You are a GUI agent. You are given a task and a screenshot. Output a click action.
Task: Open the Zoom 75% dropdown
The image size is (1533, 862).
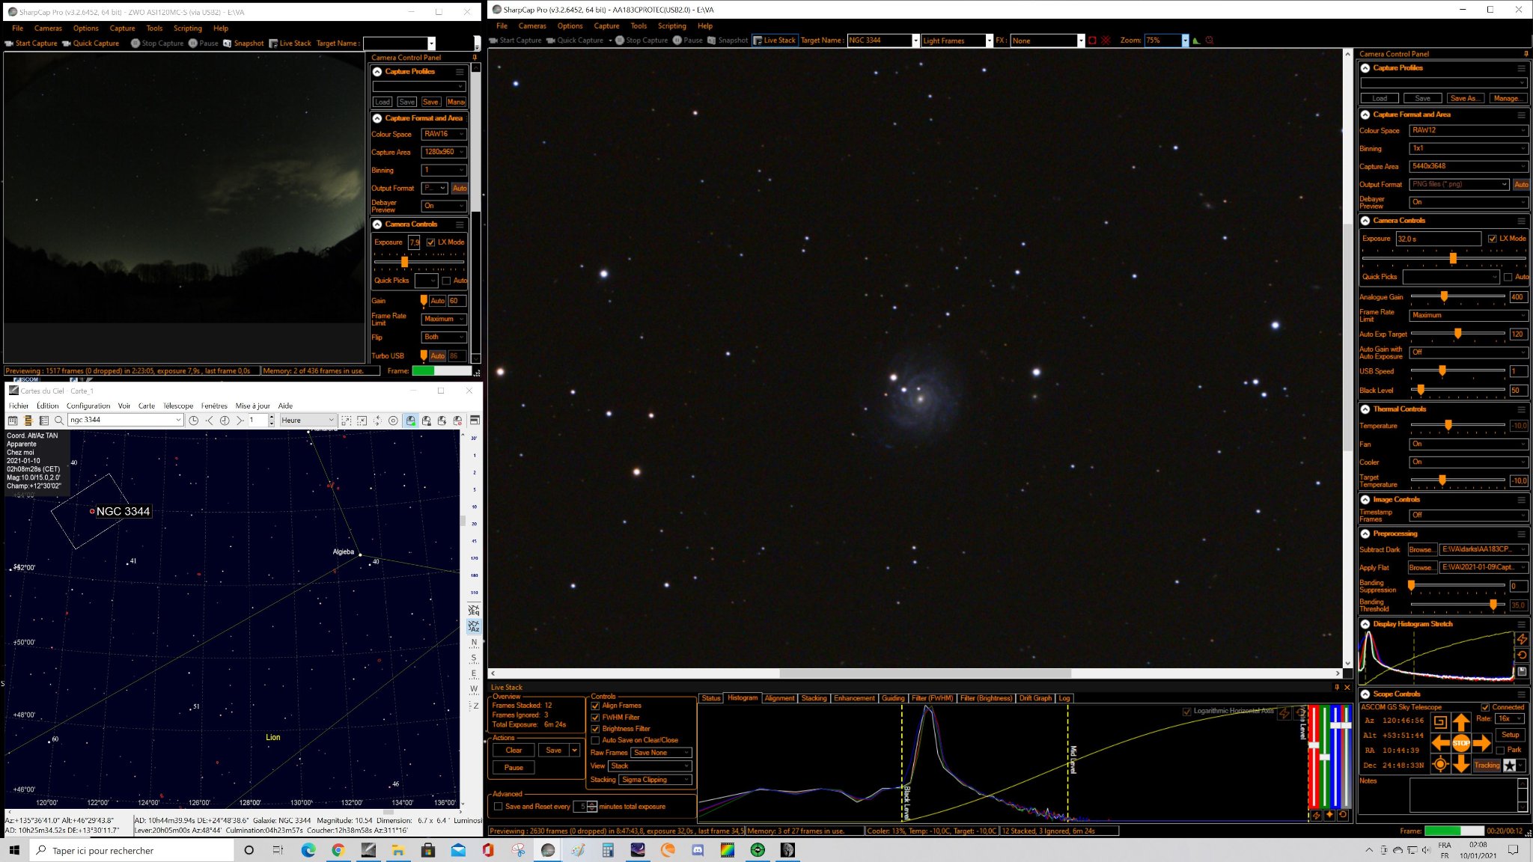[1185, 41]
